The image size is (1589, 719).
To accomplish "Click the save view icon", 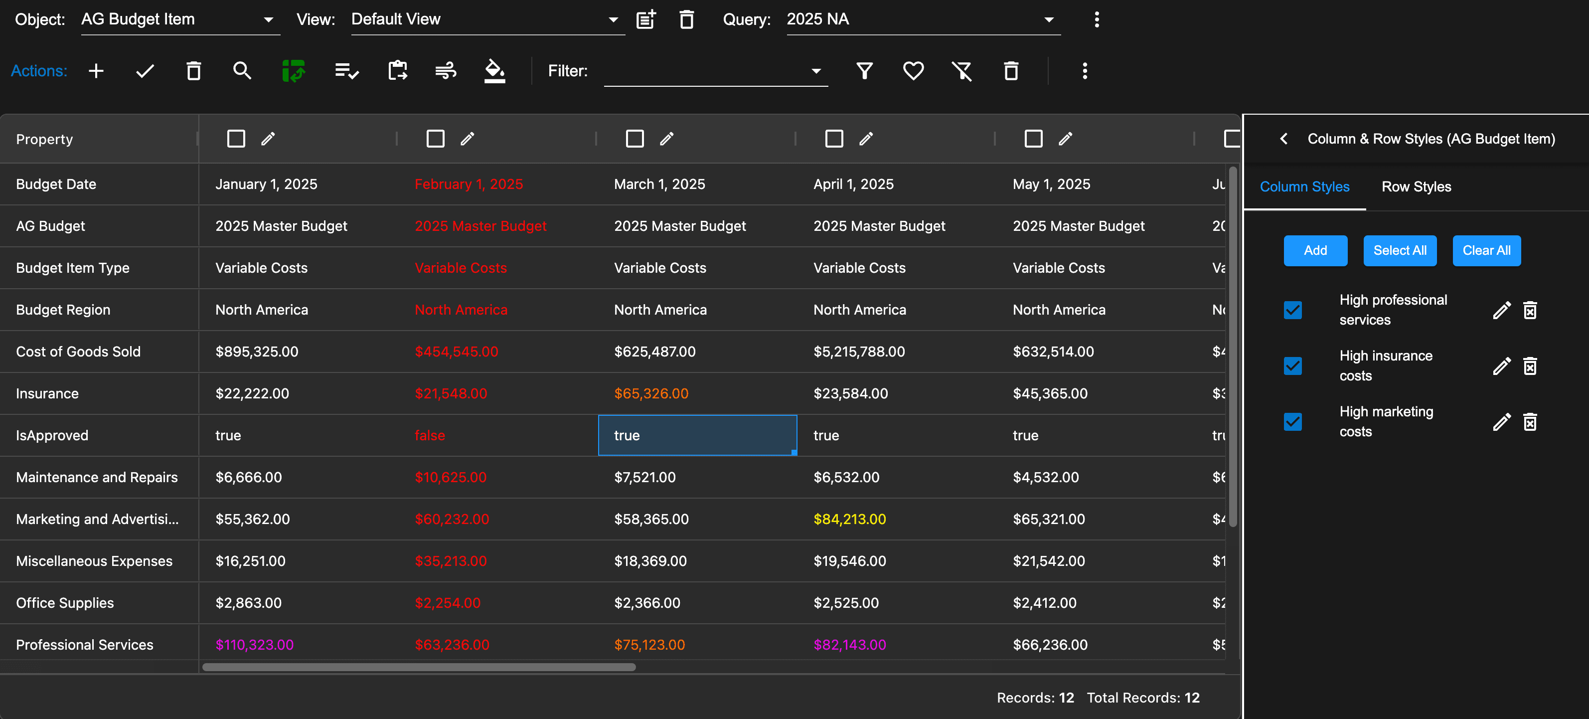I will click(646, 19).
